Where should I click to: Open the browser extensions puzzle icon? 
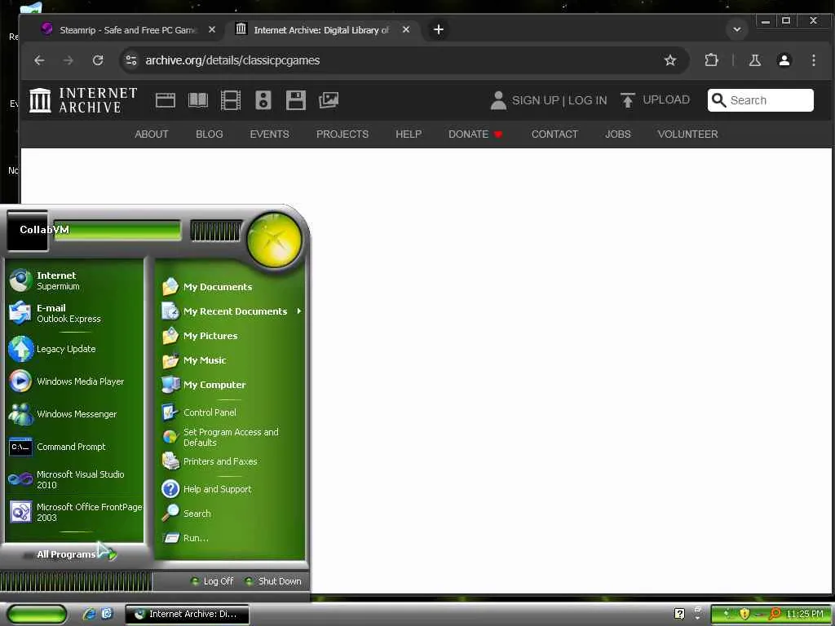click(711, 60)
